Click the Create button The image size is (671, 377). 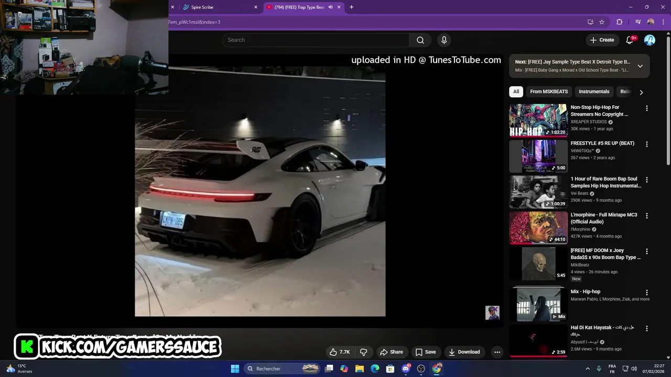coord(602,40)
